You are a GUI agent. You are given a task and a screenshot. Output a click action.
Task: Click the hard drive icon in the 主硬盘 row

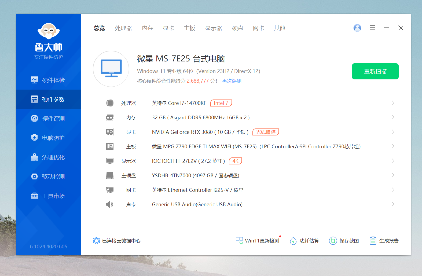coord(110,175)
